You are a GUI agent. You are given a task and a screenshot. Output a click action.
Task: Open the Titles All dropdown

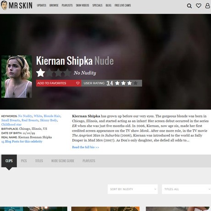186,189
